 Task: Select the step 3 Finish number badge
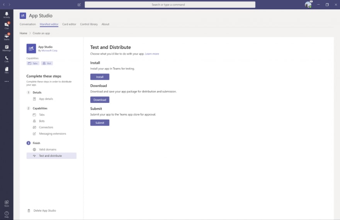pyautogui.click(x=29, y=143)
